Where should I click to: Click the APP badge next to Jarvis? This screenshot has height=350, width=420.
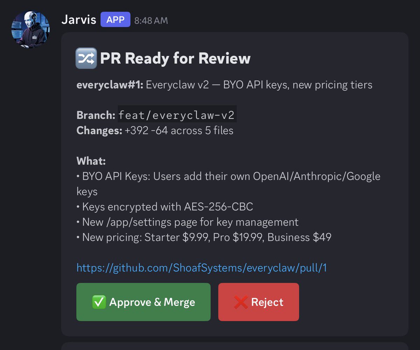pyautogui.click(x=115, y=20)
